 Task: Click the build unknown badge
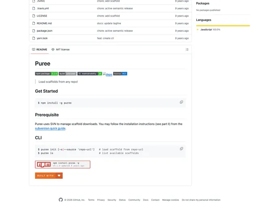[67, 74]
